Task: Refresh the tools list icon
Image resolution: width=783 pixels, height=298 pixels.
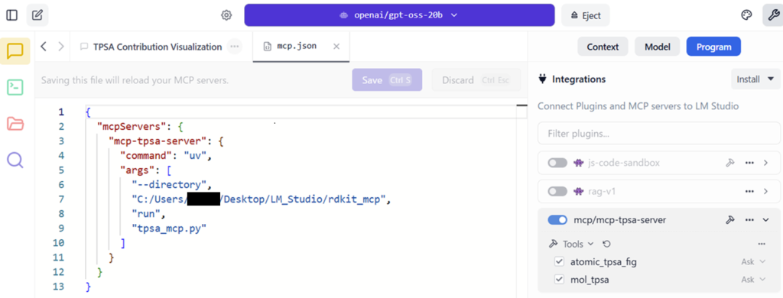Action: 606,244
